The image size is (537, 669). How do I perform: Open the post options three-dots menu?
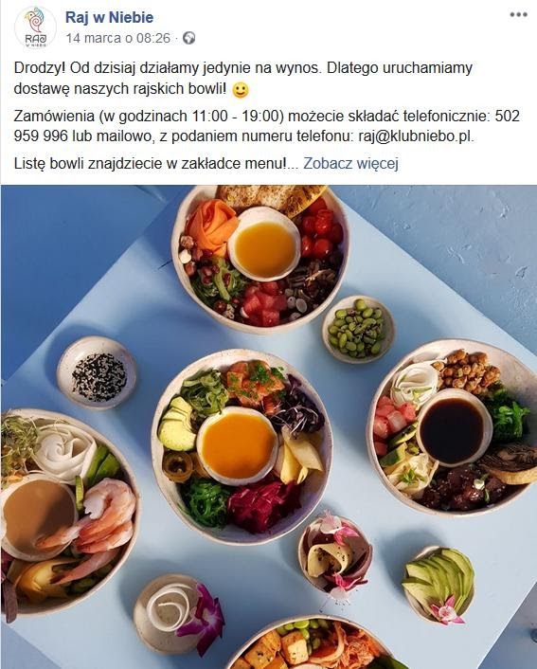pos(518,14)
